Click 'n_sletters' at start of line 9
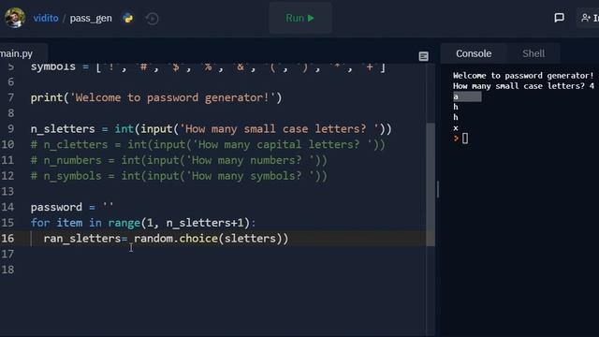The image size is (599, 337). click(63, 129)
